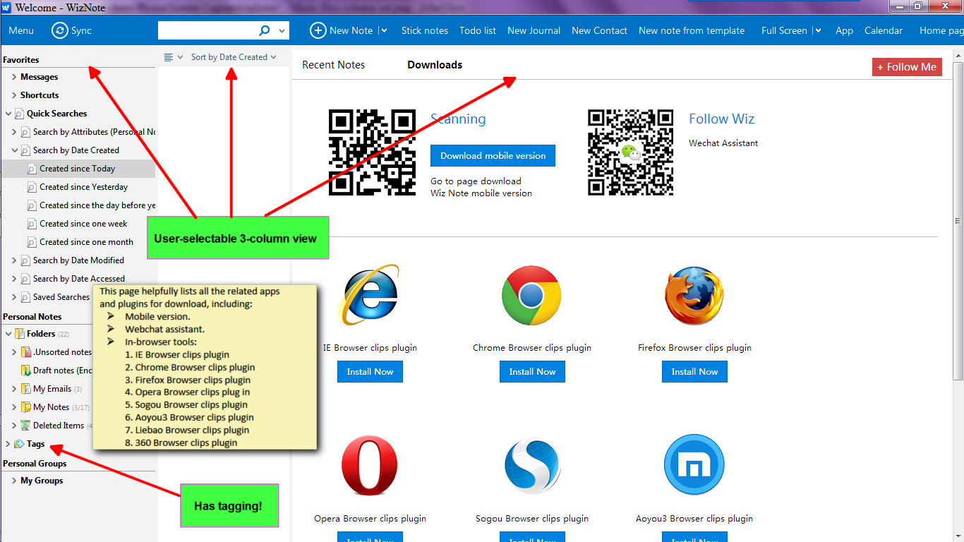This screenshot has width=964, height=542.
Task: Select Created since one month
Action: 86,242
